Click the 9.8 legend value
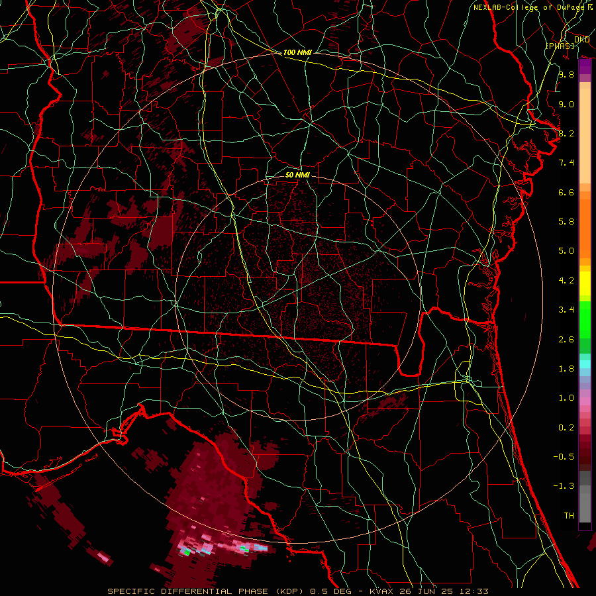 coord(566,74)
